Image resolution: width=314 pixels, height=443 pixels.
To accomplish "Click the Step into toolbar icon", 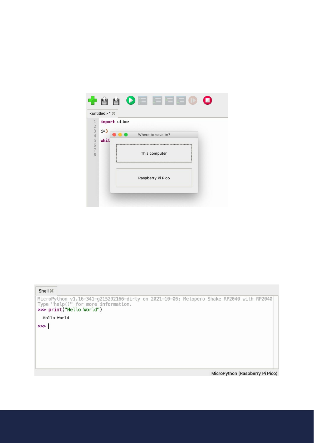I will tap(169, 100).
